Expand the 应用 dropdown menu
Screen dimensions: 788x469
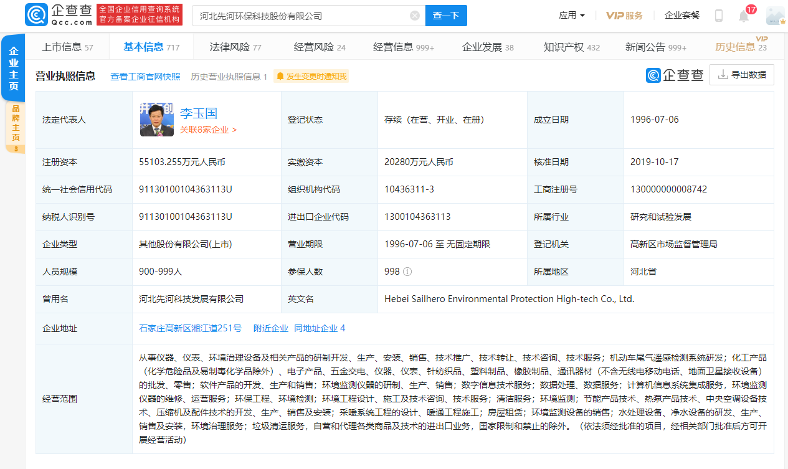coord(572,16)
